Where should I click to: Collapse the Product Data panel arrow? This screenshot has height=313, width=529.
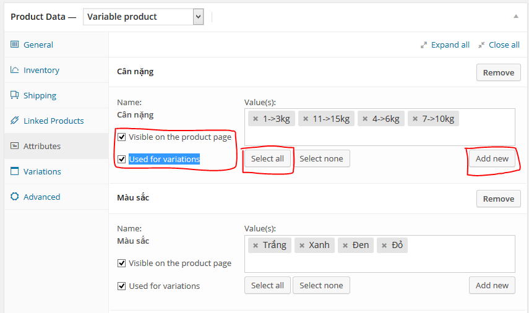[516, 17]
